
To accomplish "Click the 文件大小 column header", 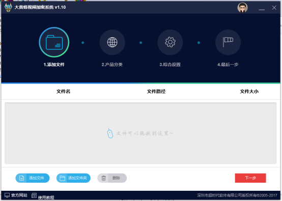I will click(x=249, y=92).
